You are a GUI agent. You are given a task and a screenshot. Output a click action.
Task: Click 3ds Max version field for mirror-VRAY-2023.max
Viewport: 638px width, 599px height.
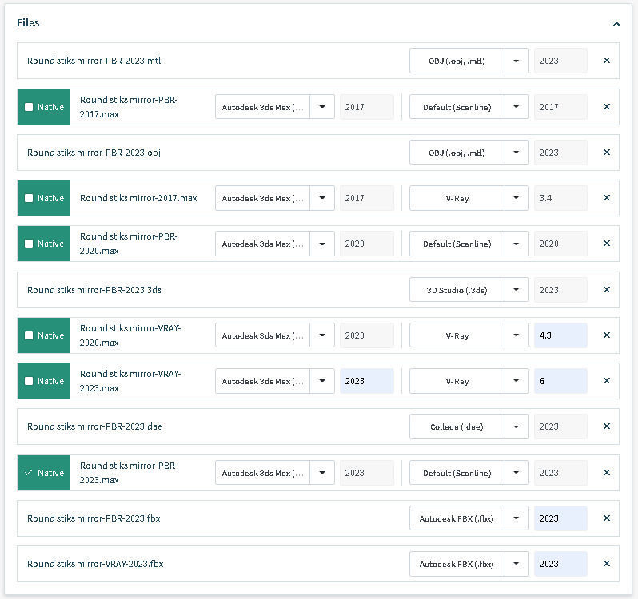coord(366,381)
